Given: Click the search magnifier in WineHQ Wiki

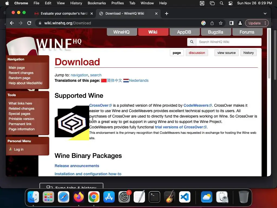Looking at the screenshot, I should pyautogui.click(x=192, y=42).
